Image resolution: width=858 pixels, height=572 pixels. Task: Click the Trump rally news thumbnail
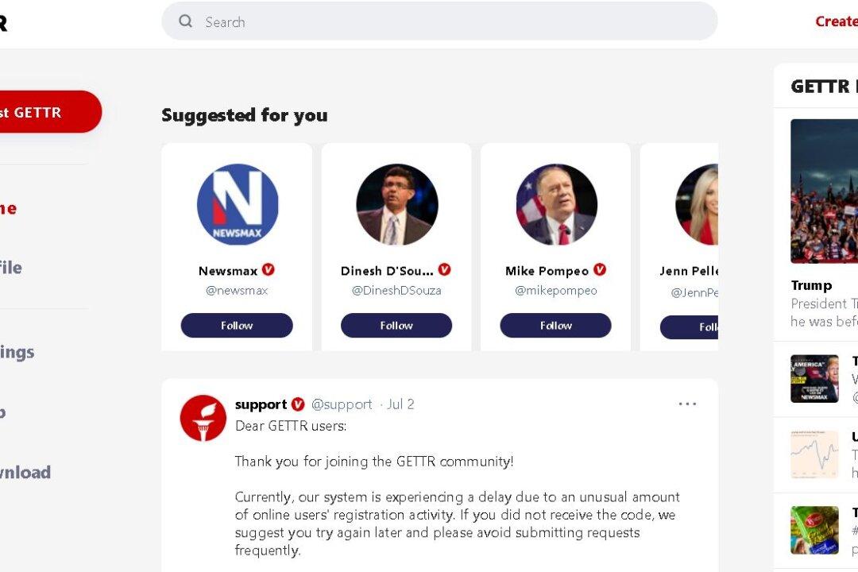[x=824, y=191]
